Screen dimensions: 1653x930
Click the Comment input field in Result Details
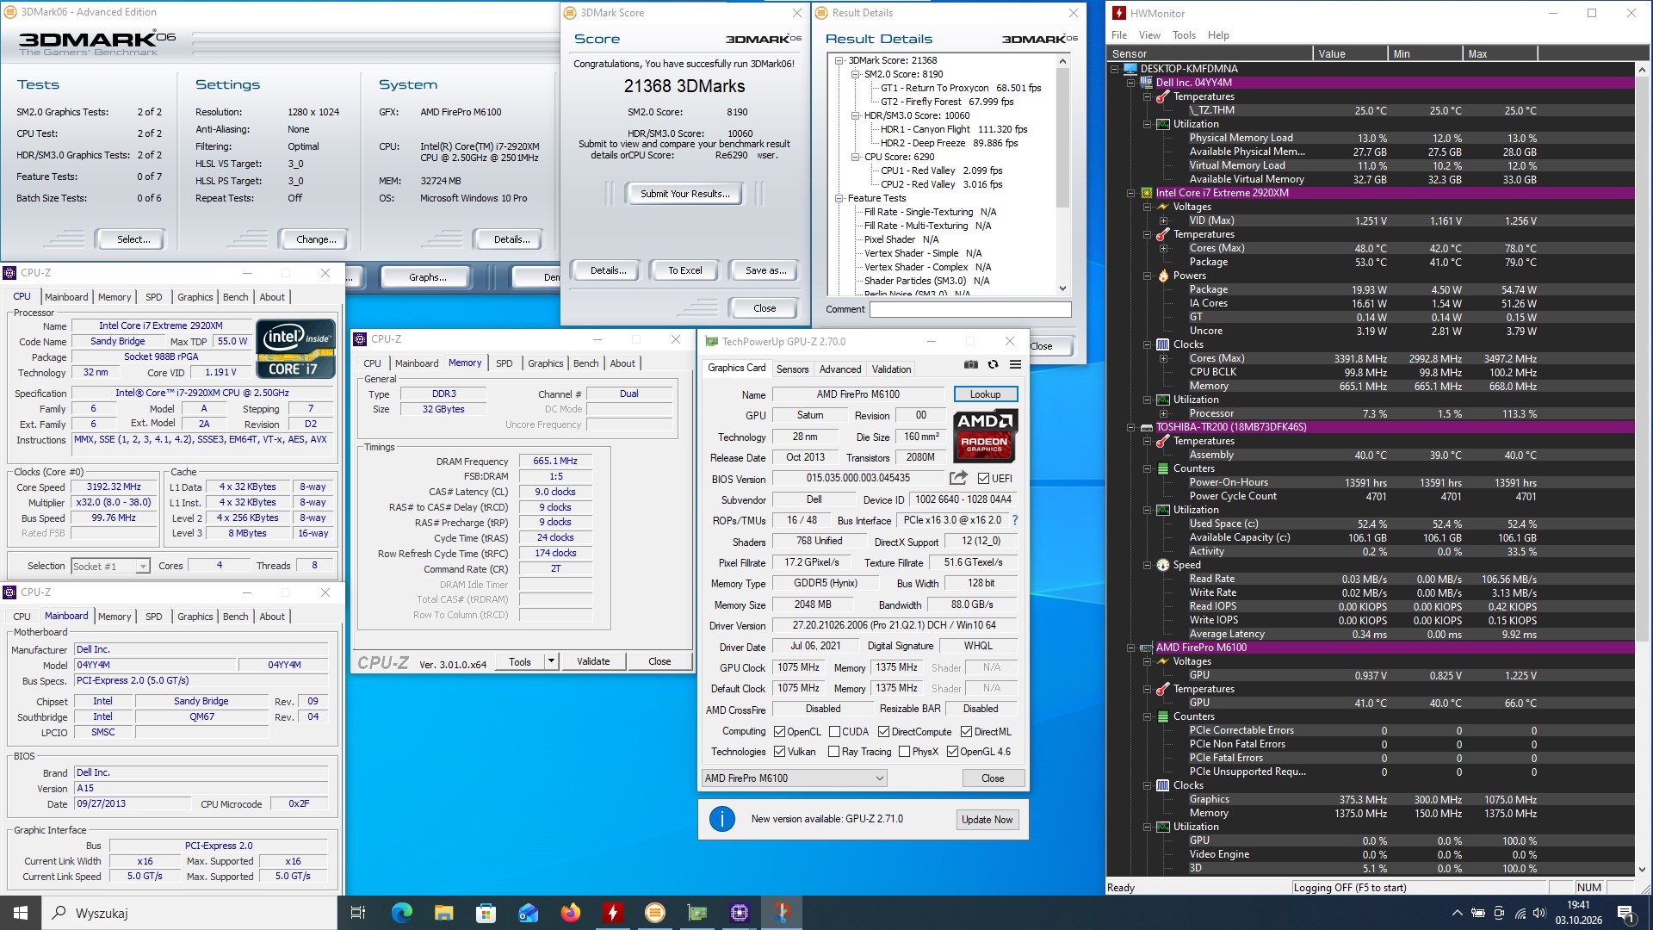[x=970, y=309]
